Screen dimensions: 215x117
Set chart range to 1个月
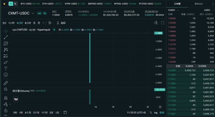click(x=45, y=113)
